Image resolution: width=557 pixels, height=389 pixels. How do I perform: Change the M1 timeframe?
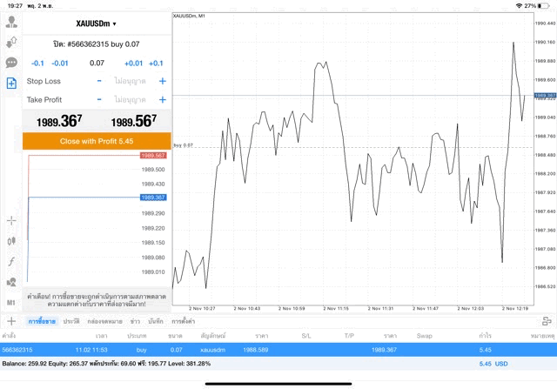point(11,303)
